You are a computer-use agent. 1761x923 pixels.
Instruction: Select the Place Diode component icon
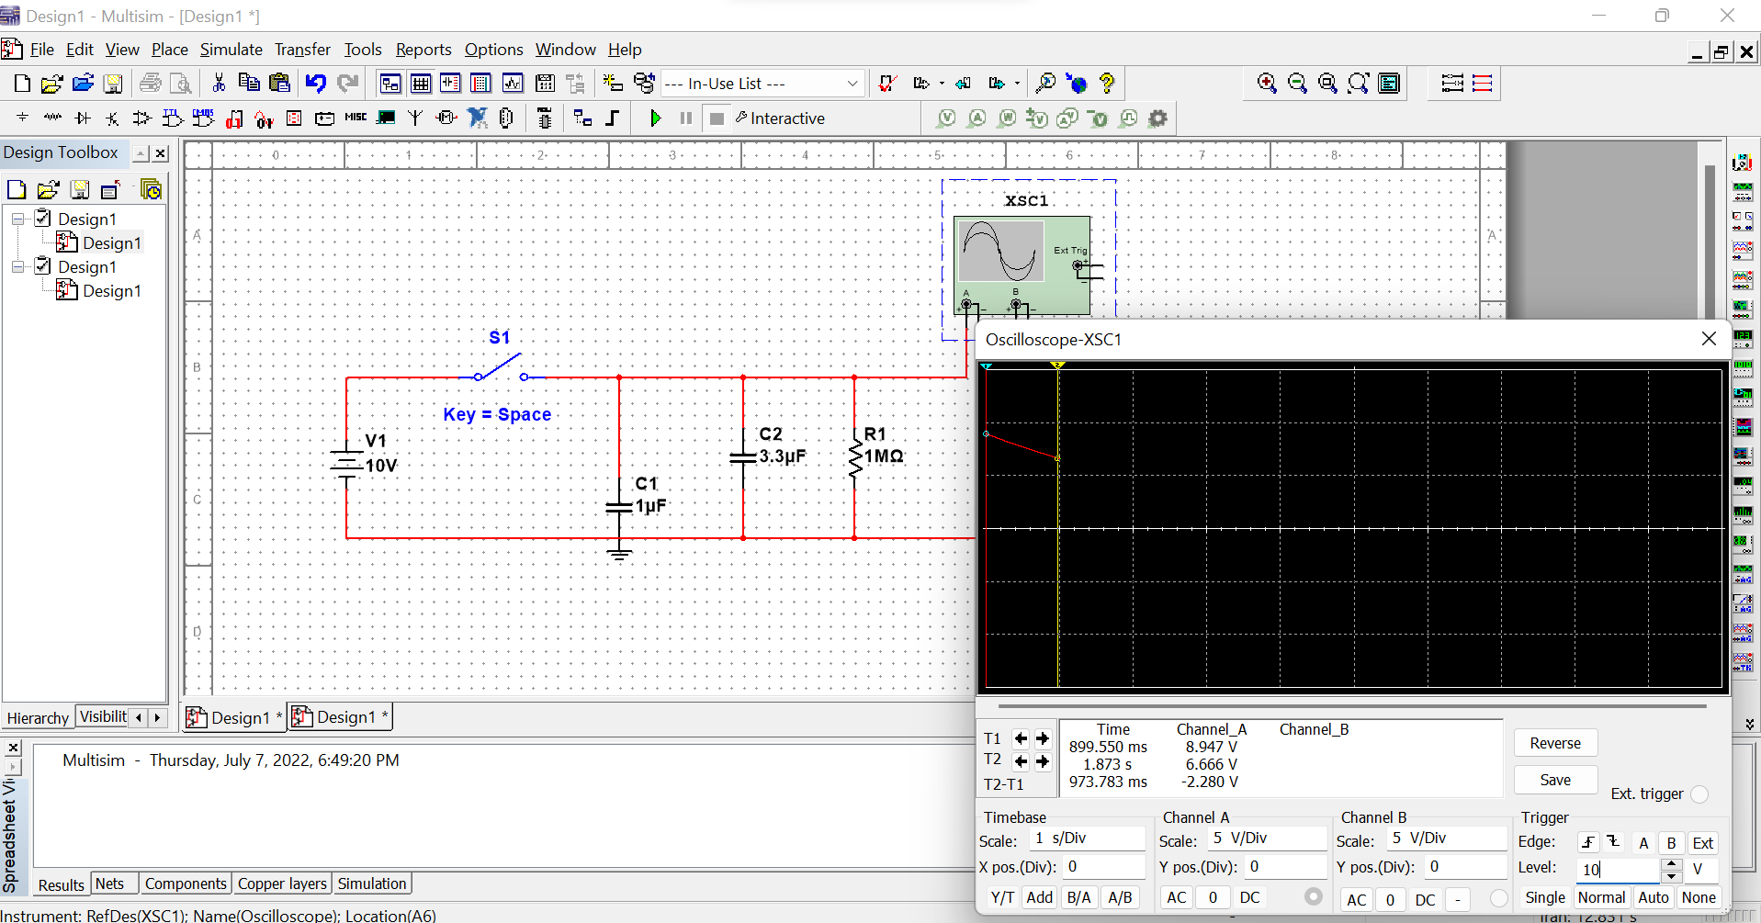coord(82,118)
